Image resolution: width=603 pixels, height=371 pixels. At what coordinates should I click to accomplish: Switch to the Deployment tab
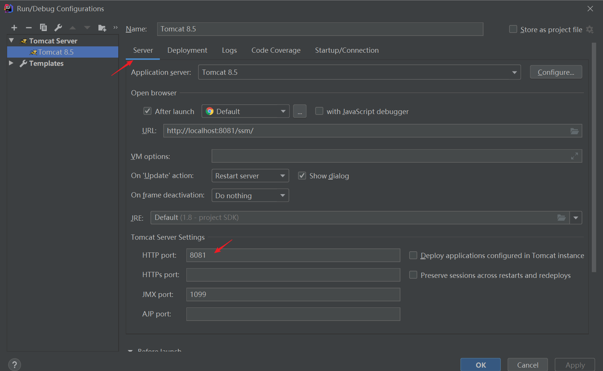[x=187, y=50]
